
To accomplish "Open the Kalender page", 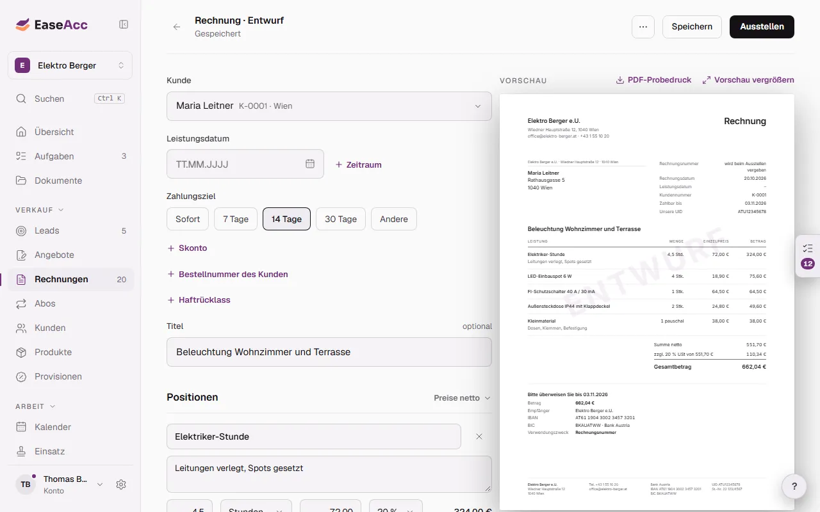I will (x=70, y=427).
